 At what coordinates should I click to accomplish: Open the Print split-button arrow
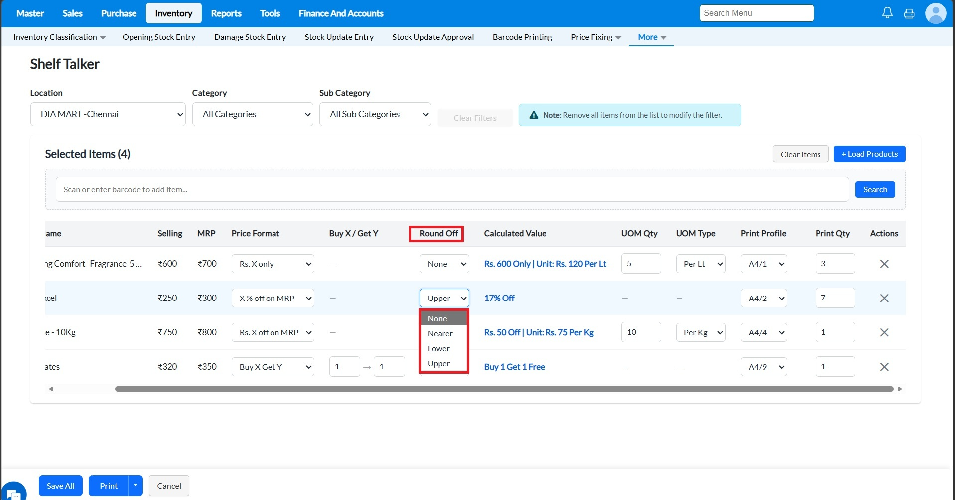tap(136, 486)
